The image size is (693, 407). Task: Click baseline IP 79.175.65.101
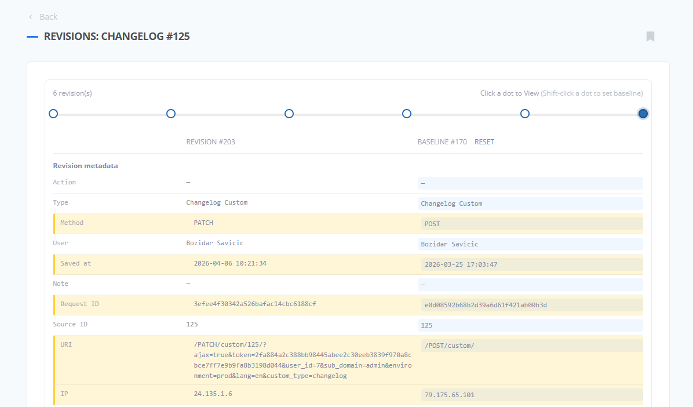(532, 395)
